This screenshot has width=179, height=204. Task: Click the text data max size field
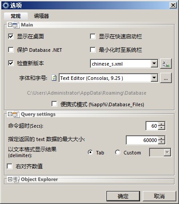142,140
